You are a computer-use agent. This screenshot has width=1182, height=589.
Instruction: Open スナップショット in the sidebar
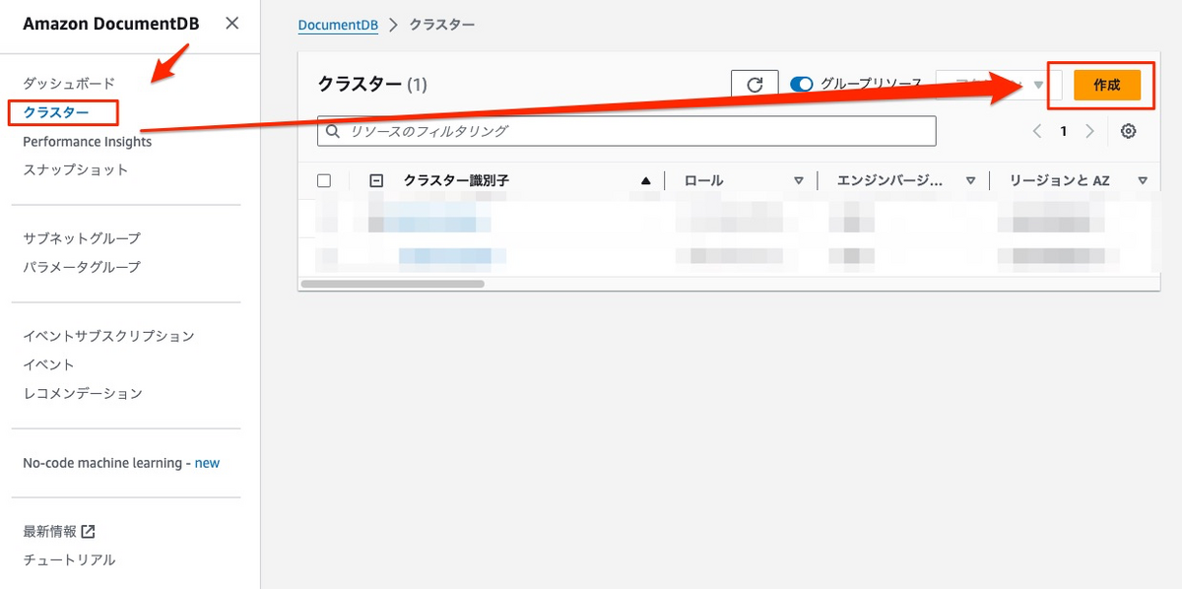76,169
